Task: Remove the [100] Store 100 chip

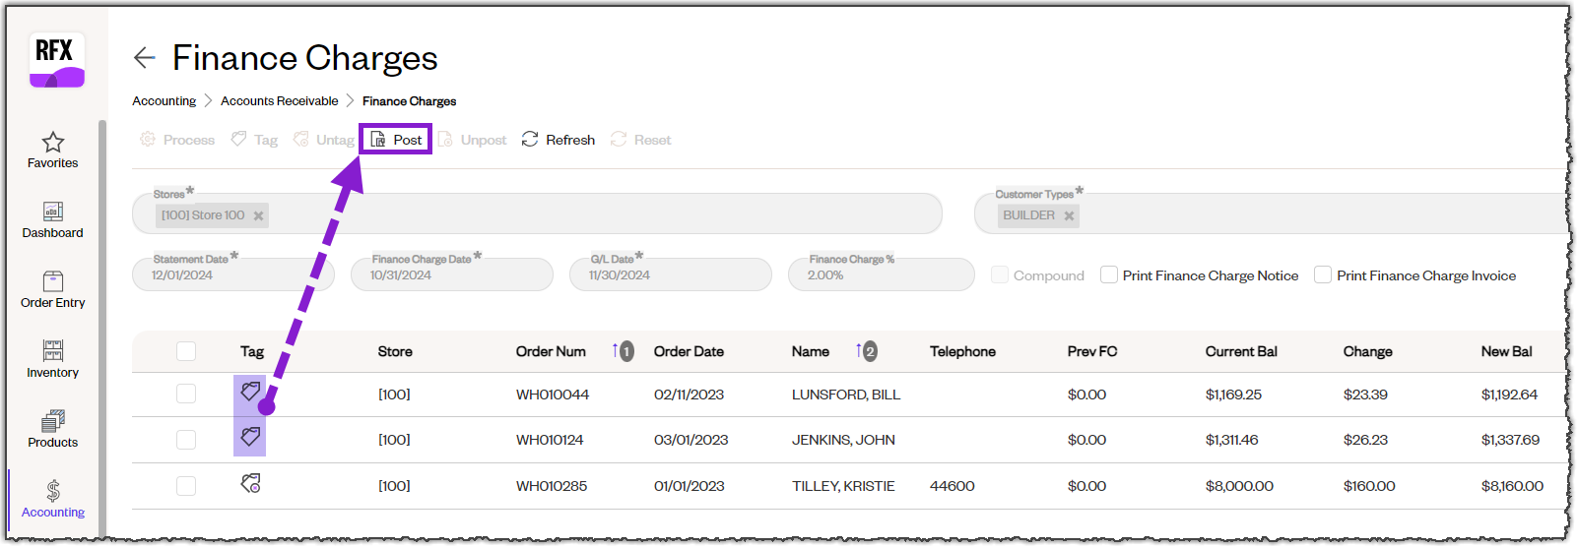Action: point(258,215)
